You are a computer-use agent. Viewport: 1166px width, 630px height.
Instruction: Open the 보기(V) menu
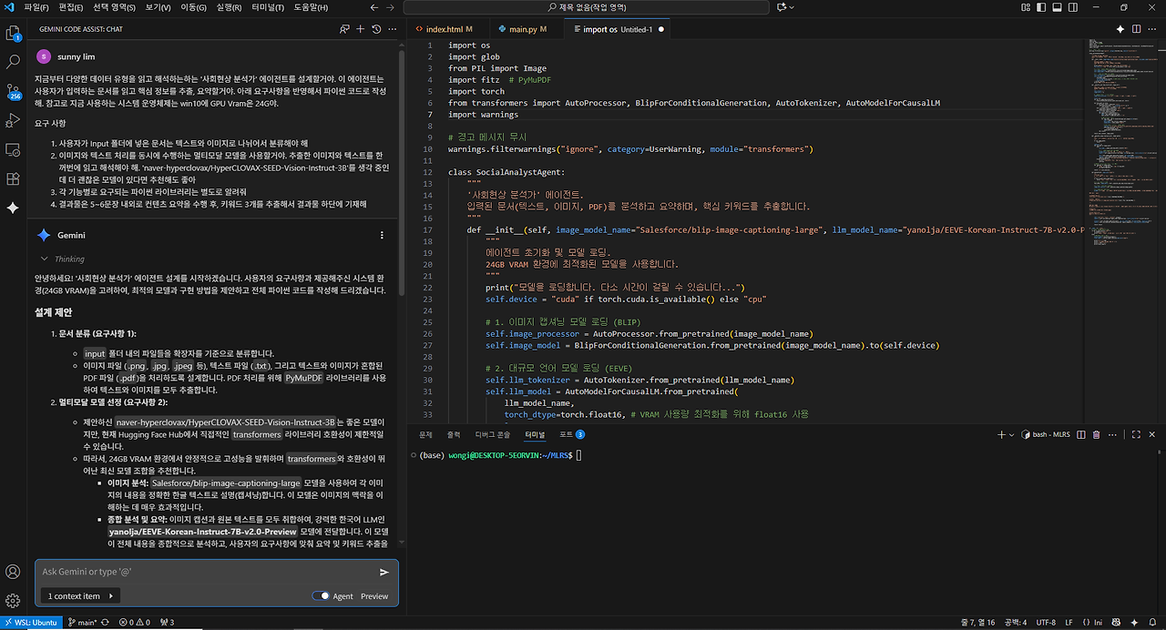[159, 7]
